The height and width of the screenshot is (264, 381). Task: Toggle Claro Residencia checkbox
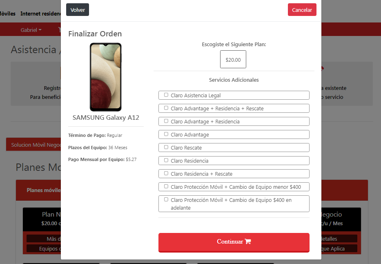tap(166, 160)
